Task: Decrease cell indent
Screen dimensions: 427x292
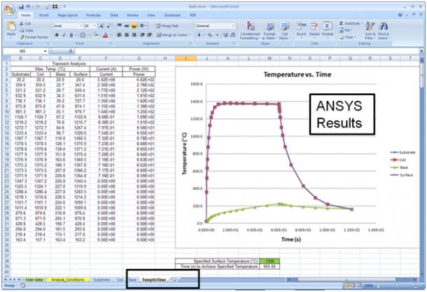Action: coord(142,35)
